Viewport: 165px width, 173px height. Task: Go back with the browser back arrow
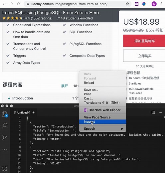[x=4, y=4]
